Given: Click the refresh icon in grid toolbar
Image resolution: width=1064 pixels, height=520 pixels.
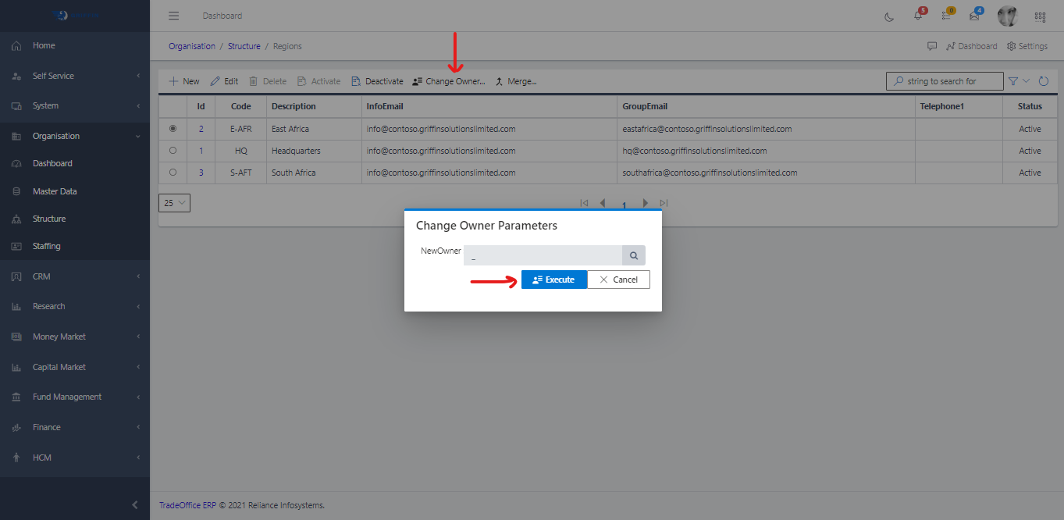Looking at the screenshot, I should pyautogui.click(x=1044, y=81).
